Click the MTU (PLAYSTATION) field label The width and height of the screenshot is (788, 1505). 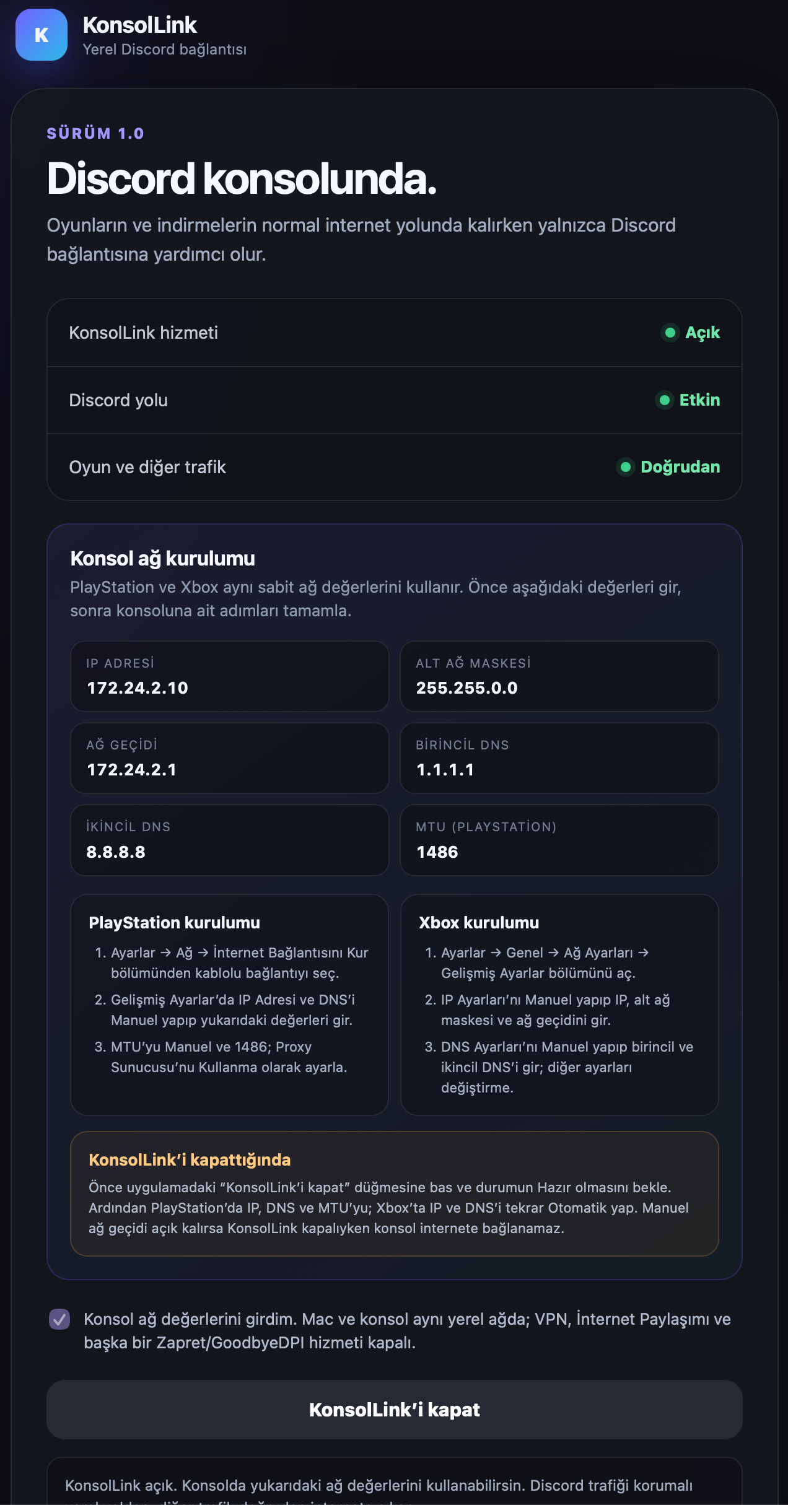(x=486, y=827)
